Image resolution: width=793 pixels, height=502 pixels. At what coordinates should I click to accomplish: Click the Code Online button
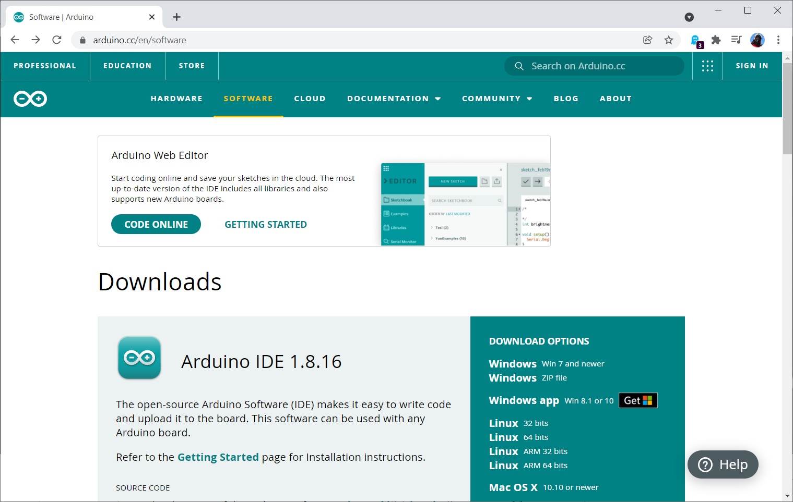(156, 224)
